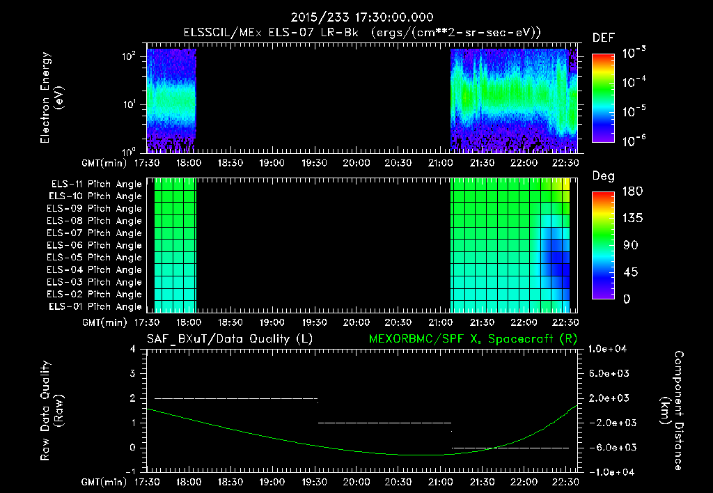The image size is (713, 493).
Task: Click the ELS-08 Pitch Angle row label
Action: tap(95, 221)
